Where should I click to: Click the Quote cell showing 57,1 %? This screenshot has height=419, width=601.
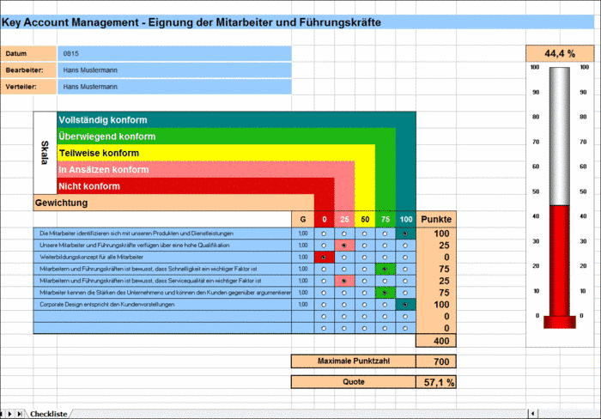click(x=436, y=382)
